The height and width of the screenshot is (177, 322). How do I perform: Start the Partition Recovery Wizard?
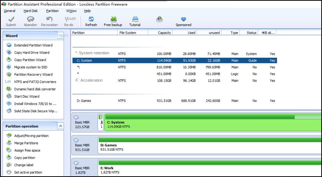coord(33,75)
